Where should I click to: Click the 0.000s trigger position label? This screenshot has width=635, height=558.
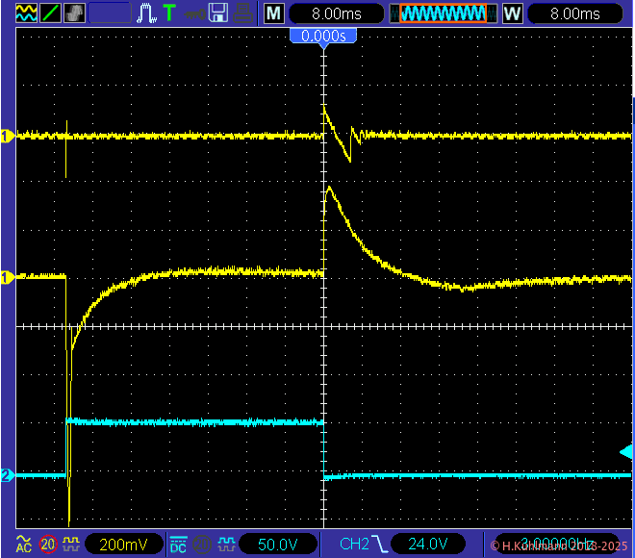[x=324, y=36]
